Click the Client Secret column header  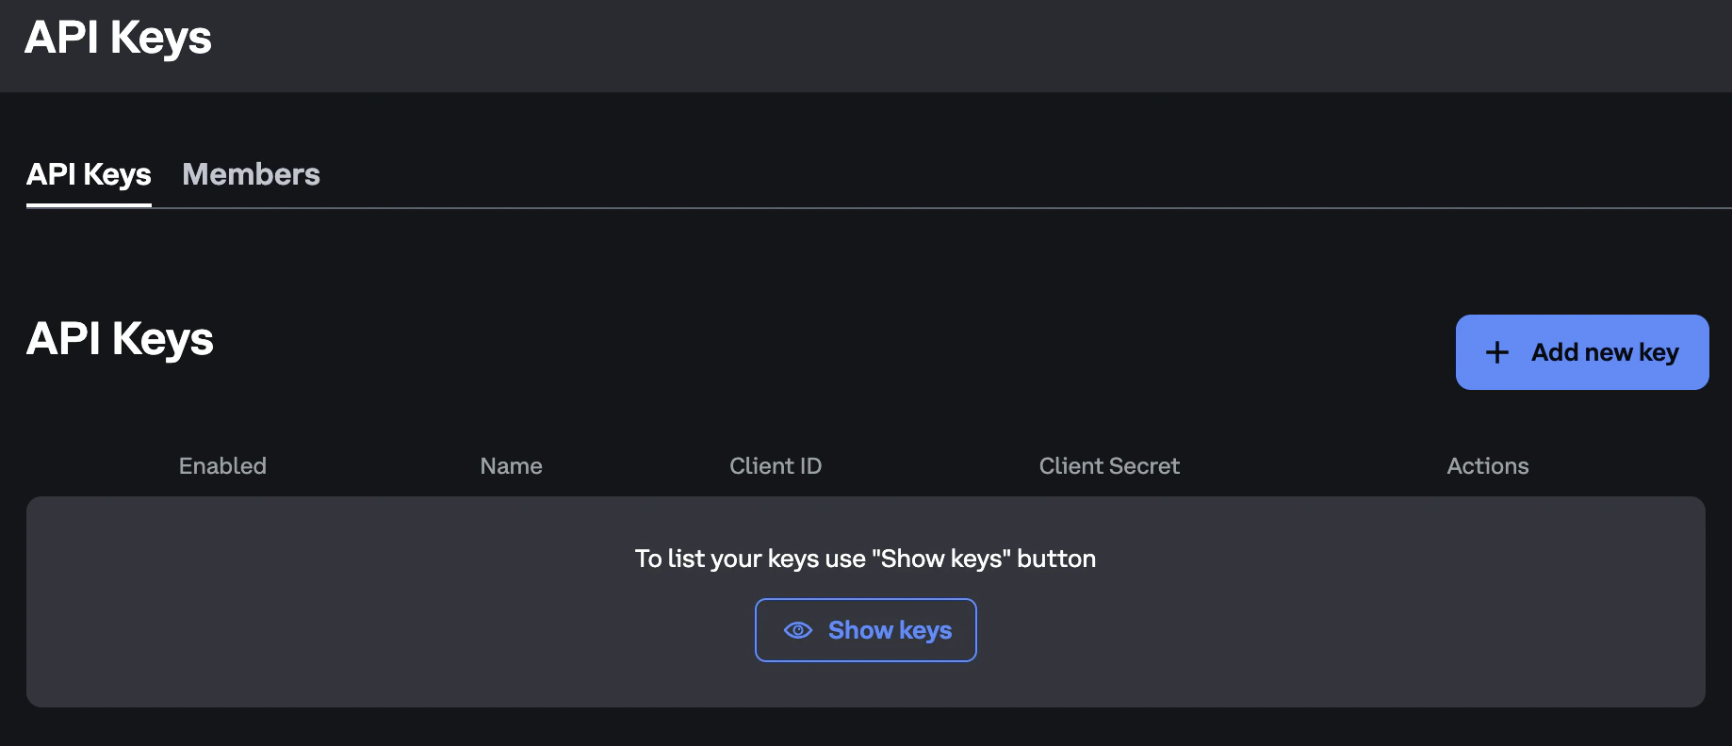click(x=1109, y=465)
